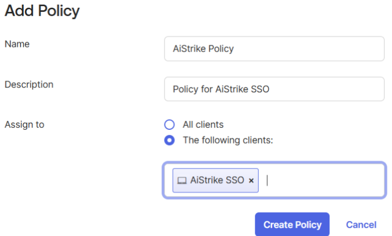
Task: Place cursor in Policy for AiStrike SSO text
Action: (221, 89)
